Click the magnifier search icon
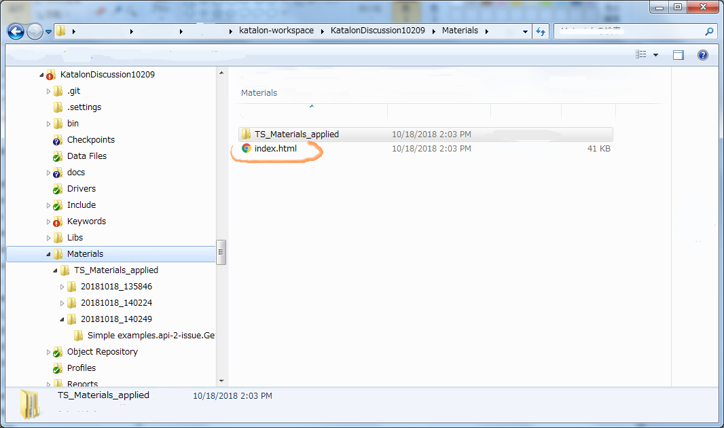The width and height of the screenshot is (724, 428). 709,31
